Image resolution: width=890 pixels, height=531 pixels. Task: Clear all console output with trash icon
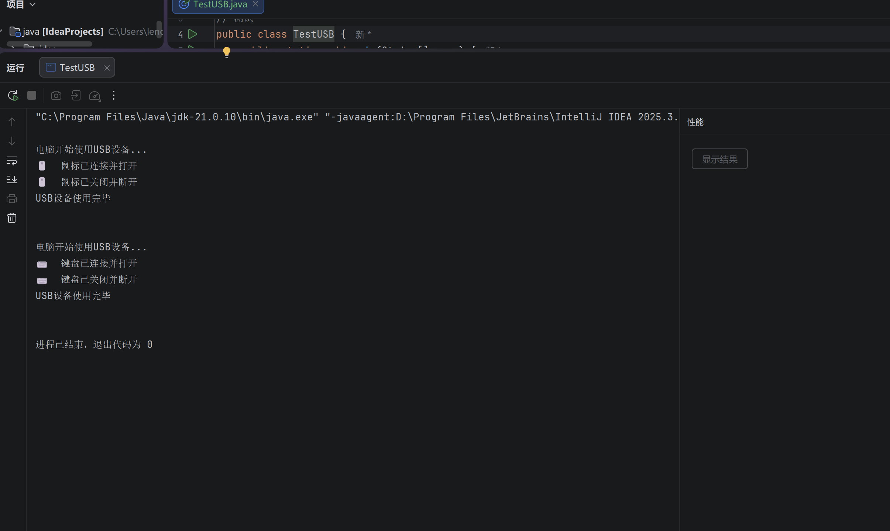[12, 218]
